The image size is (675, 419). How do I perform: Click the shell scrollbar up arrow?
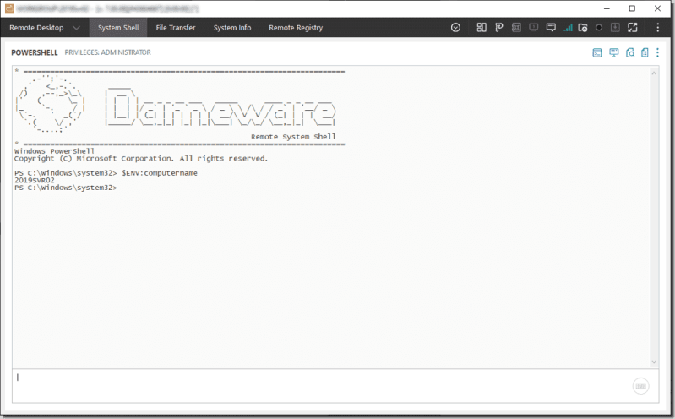(x=654, y=73)
